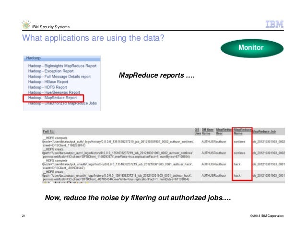Select hack in the HDFS complete row

coord(237,164)
